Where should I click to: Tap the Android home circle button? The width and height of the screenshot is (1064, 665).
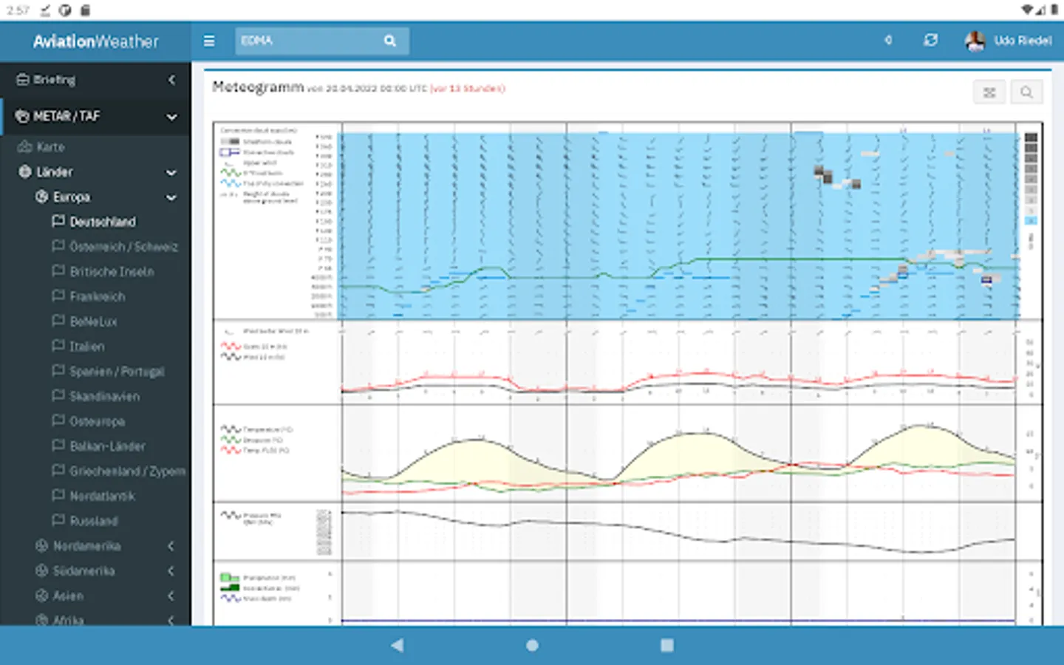(532, 645)
